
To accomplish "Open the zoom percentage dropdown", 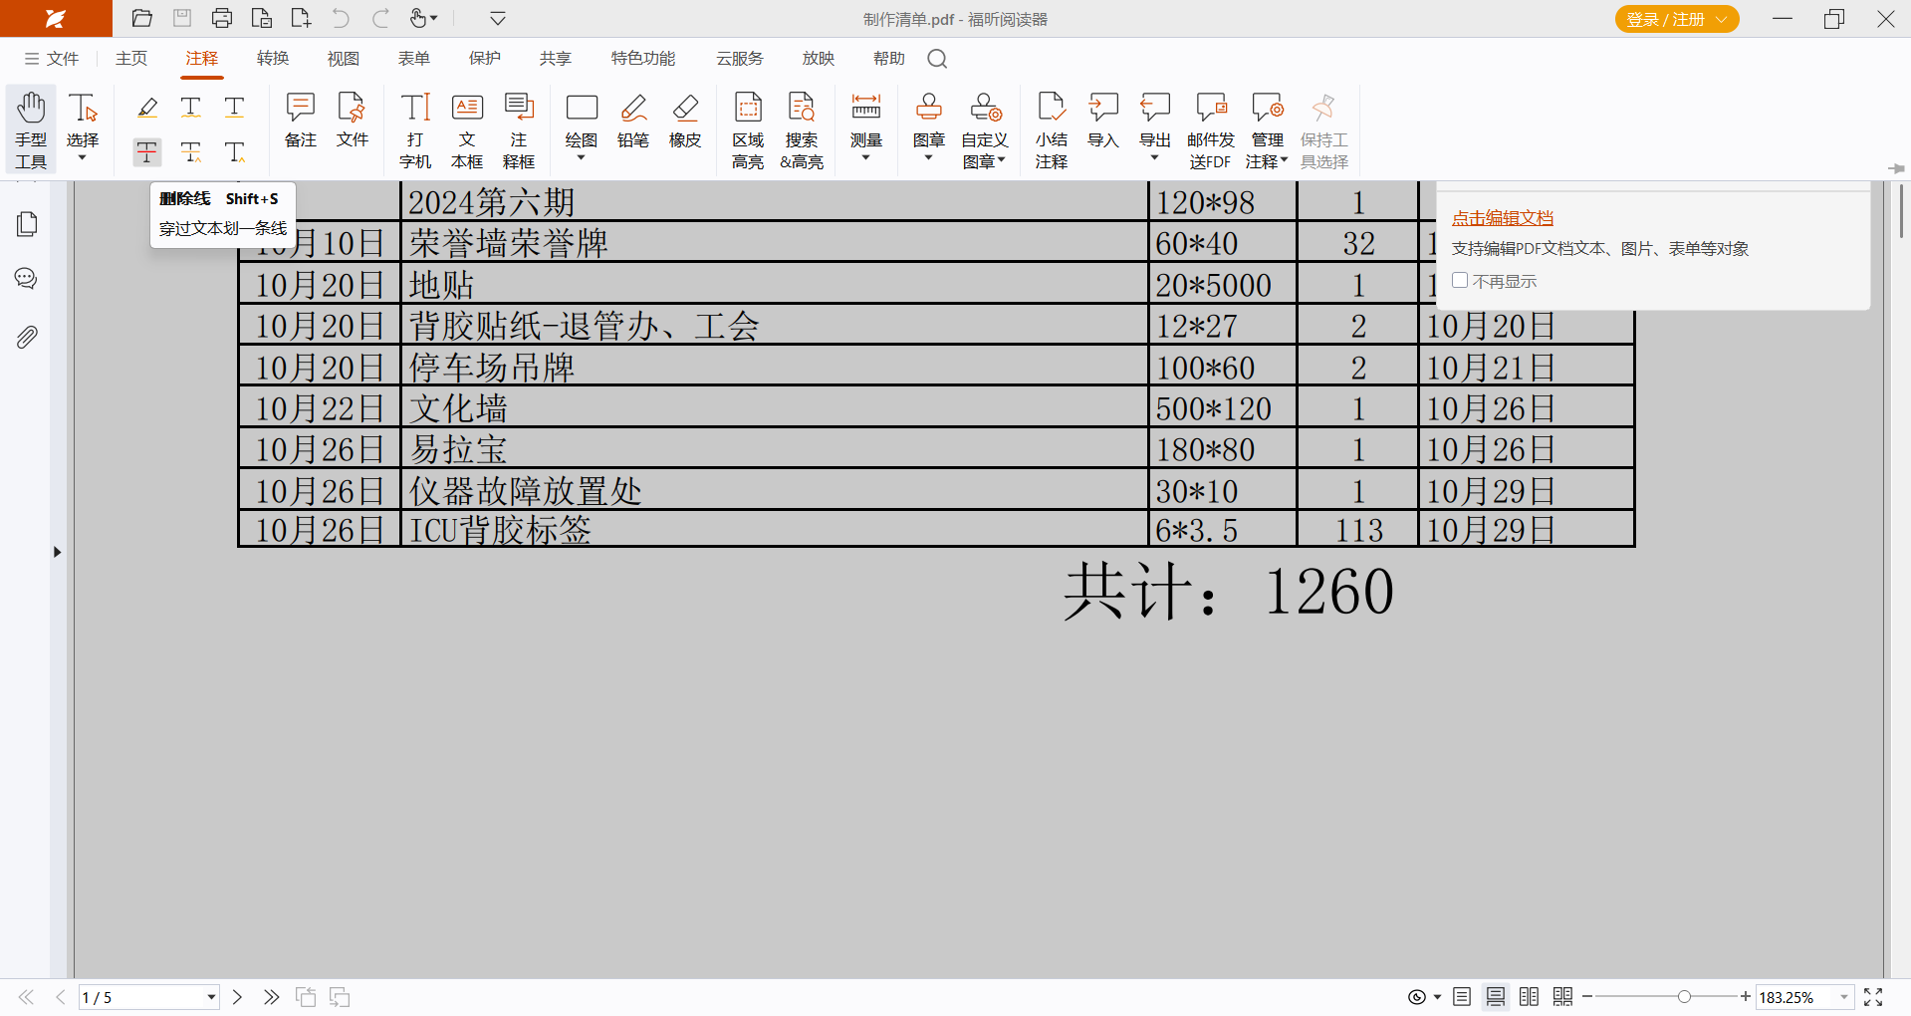I will click(x=1843, y=997).
